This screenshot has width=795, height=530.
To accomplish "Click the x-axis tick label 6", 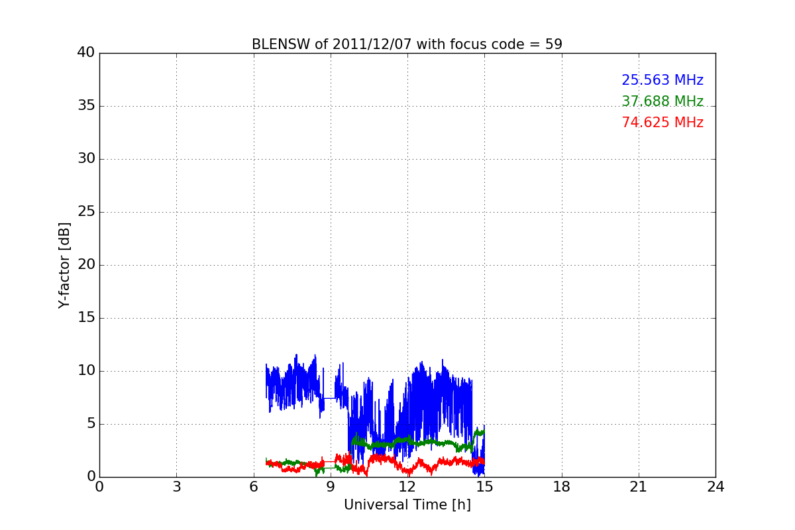I will pos(253,487).
